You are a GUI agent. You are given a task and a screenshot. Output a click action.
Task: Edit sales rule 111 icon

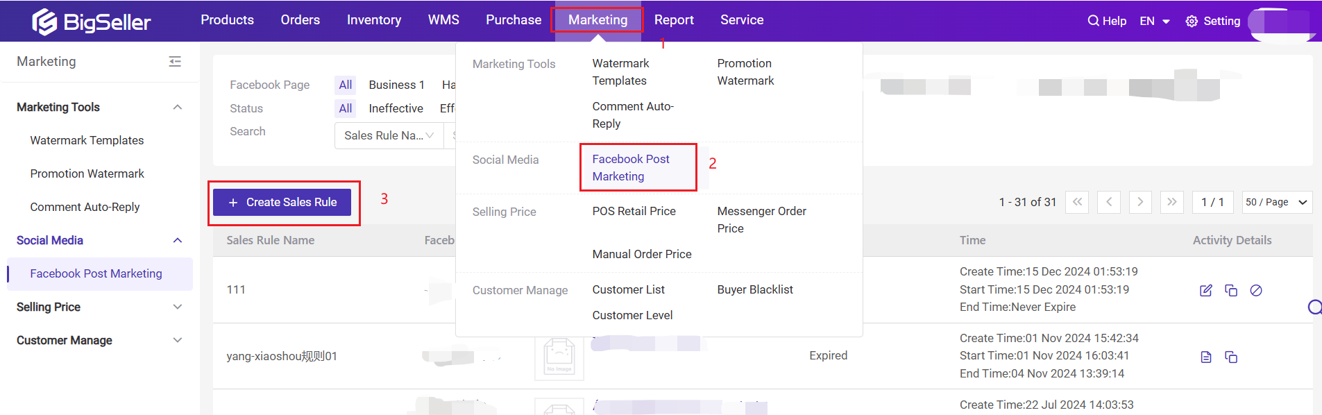coord(1206,290)
